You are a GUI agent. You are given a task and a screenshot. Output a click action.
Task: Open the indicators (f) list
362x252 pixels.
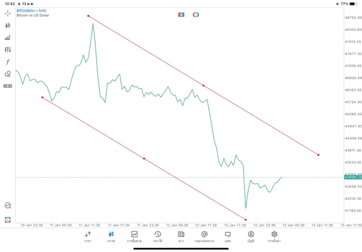pyautogui.click(x=8, y=62)
